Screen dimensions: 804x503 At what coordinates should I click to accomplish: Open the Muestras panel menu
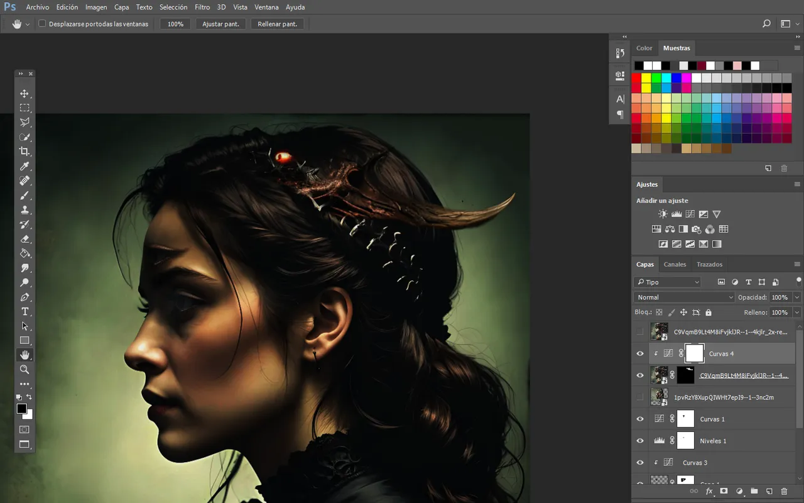point(798,48)
